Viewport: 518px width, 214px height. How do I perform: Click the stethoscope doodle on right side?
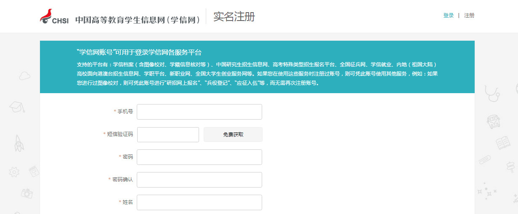click(x=493, y=94)
